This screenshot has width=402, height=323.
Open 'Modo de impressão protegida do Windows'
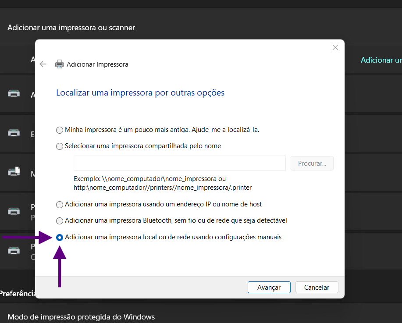(81, 316)
